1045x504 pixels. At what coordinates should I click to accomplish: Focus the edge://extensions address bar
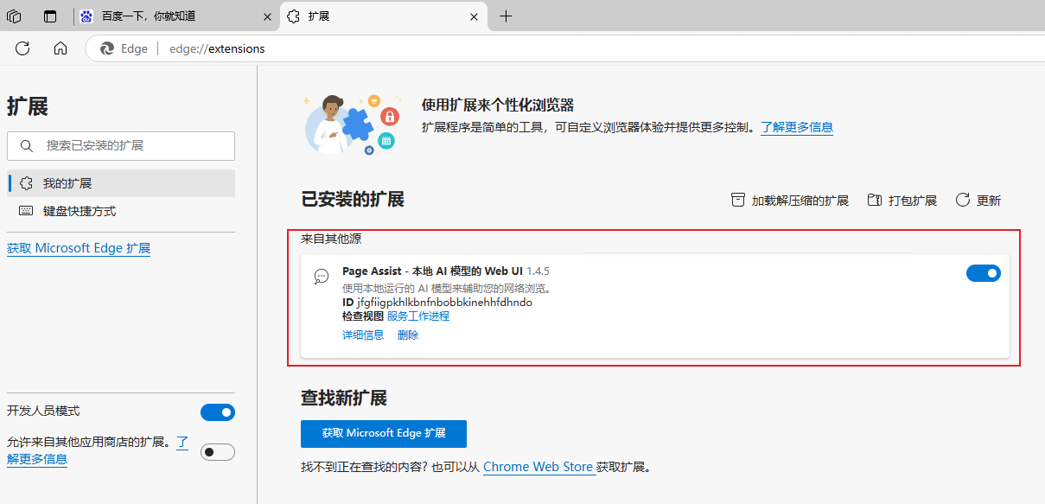[217, 48]
